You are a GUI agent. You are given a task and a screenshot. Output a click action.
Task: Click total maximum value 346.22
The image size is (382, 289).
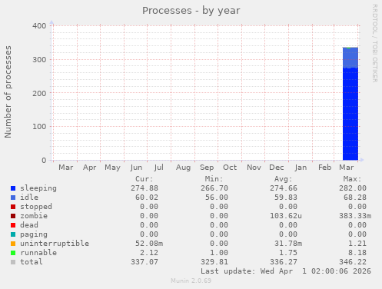[x=353, y=262]
